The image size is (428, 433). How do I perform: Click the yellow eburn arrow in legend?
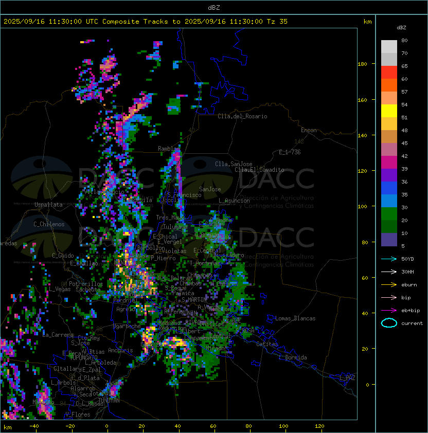[x=389, y=285]
